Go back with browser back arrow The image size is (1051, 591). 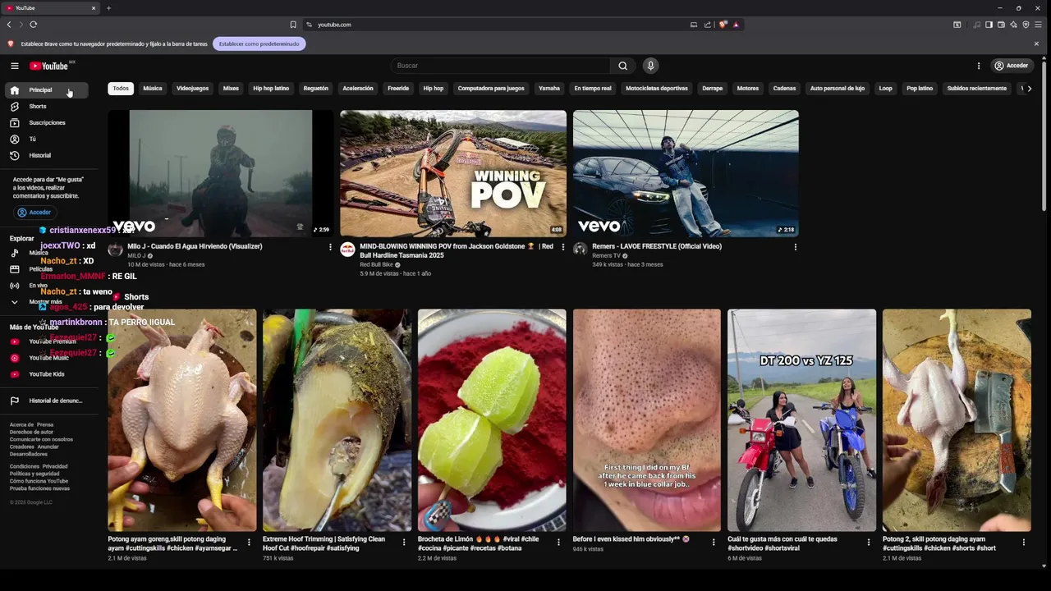click(x=9, y=25)
